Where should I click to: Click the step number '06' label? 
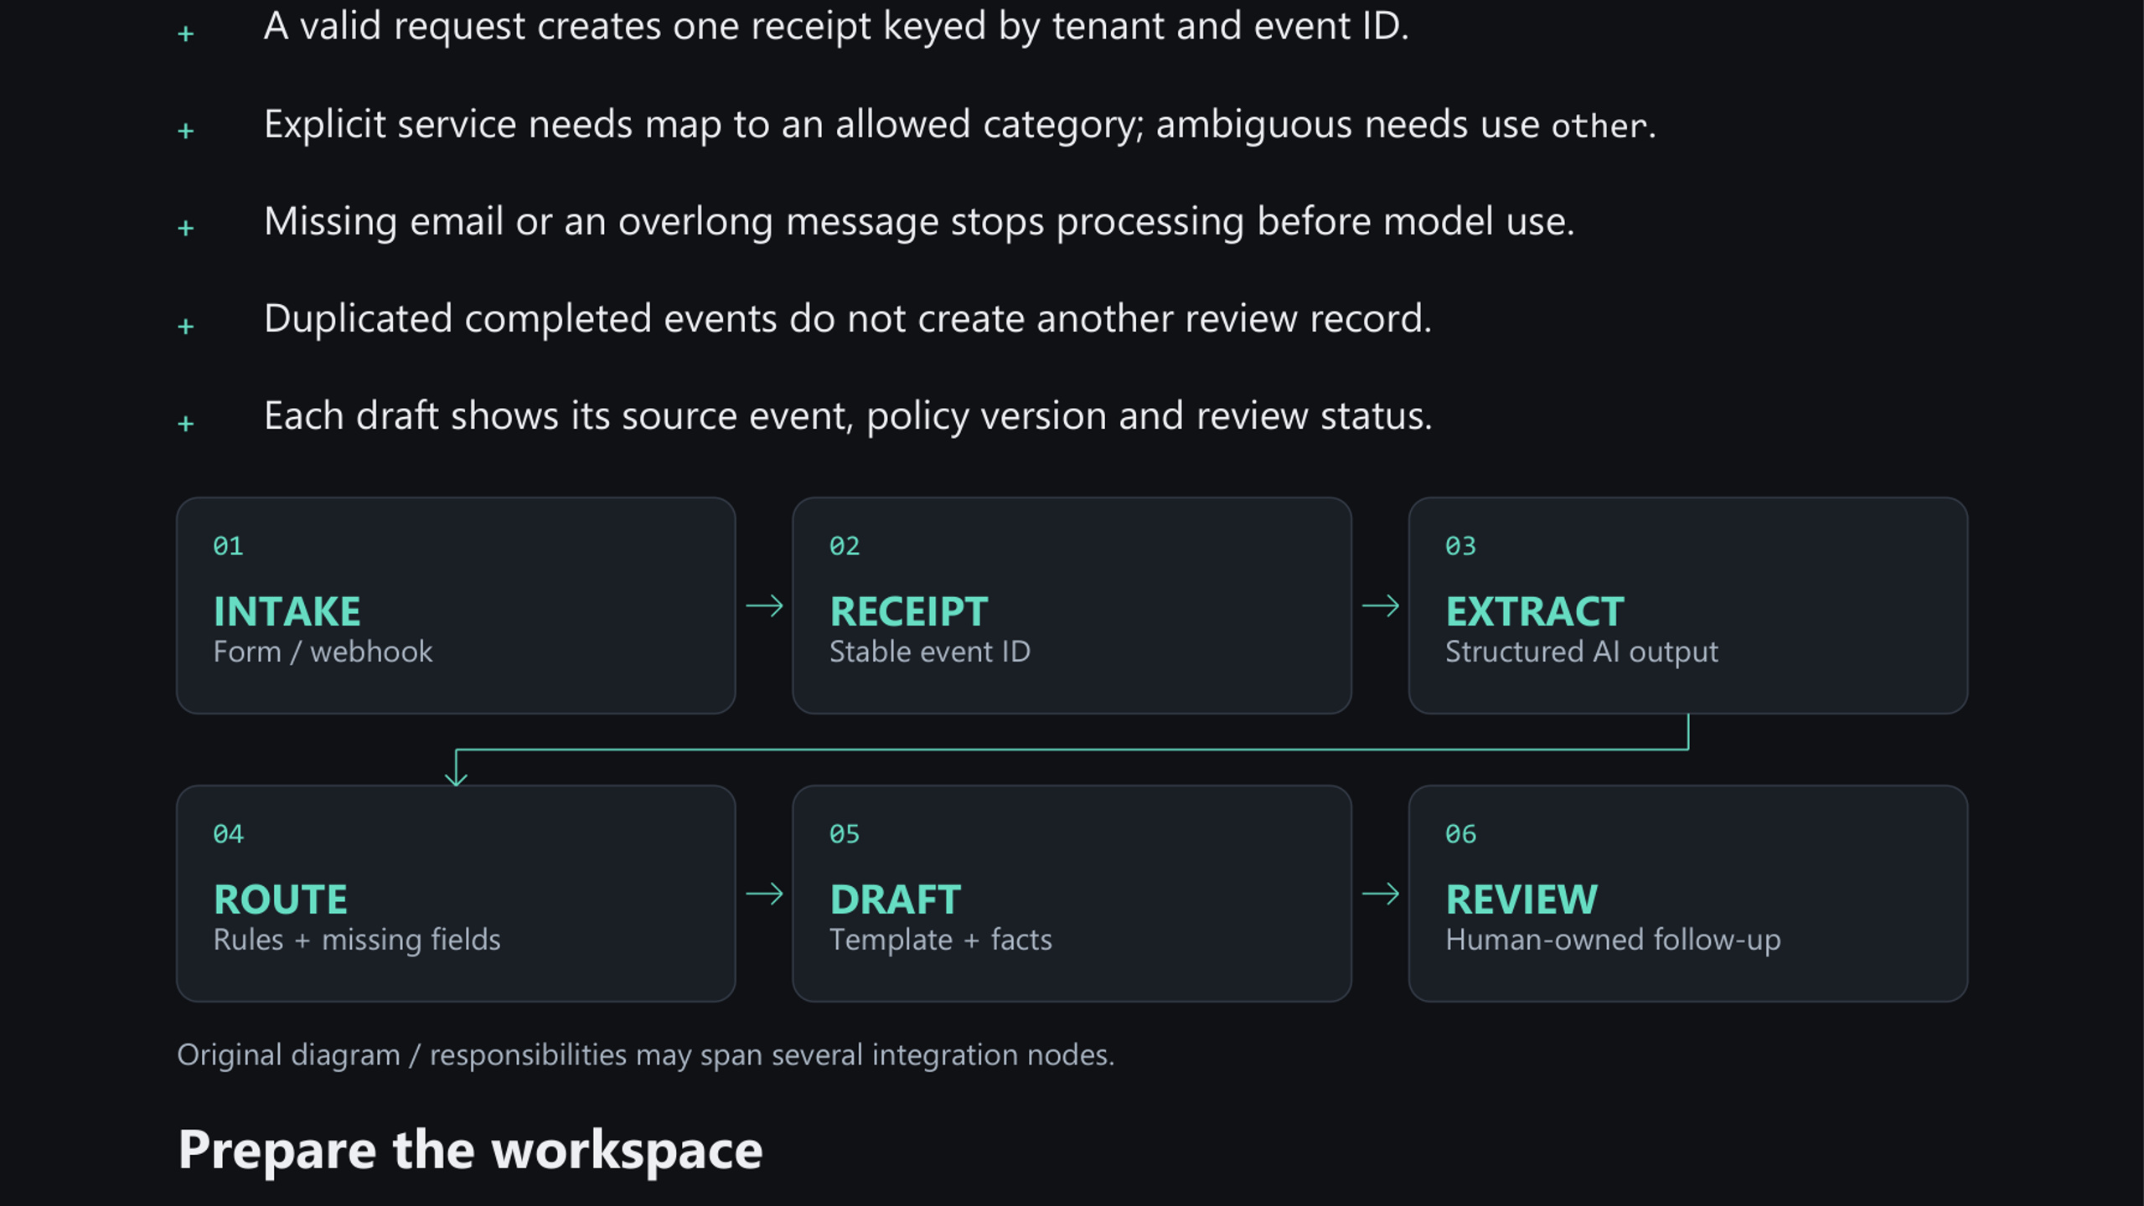[x=1460, y=834]
